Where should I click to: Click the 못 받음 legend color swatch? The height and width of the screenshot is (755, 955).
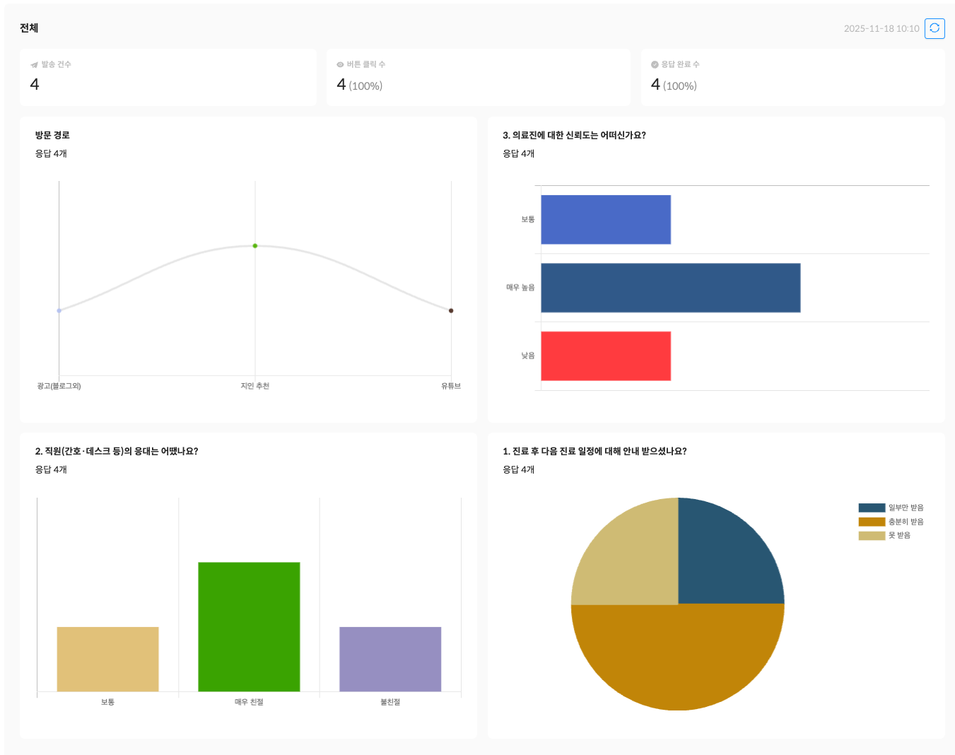[x=872, y=535]
